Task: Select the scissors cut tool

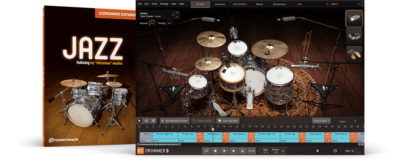Action: [153, 121]
